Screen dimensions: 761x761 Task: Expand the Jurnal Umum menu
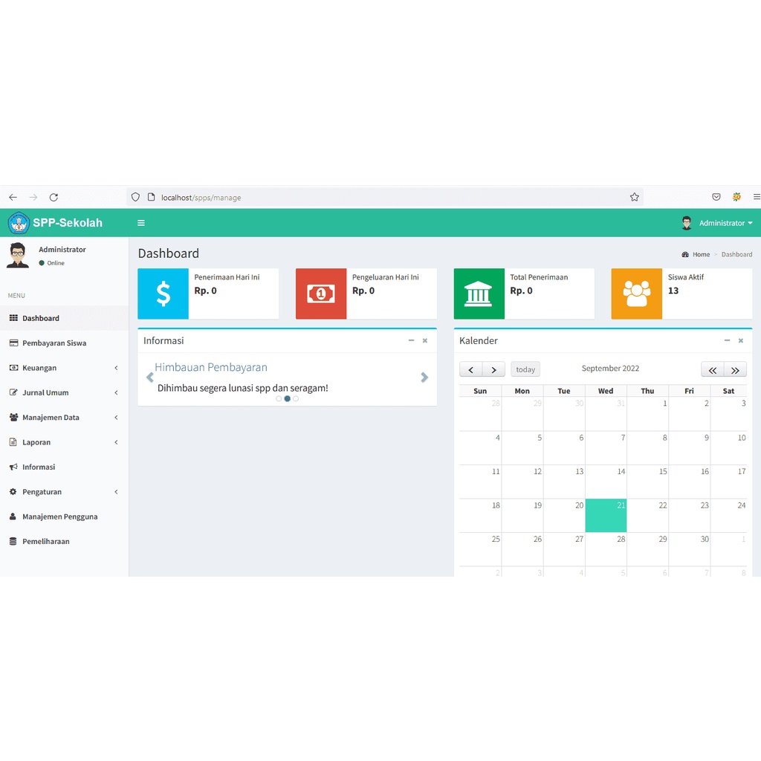(x=64, y=392)
